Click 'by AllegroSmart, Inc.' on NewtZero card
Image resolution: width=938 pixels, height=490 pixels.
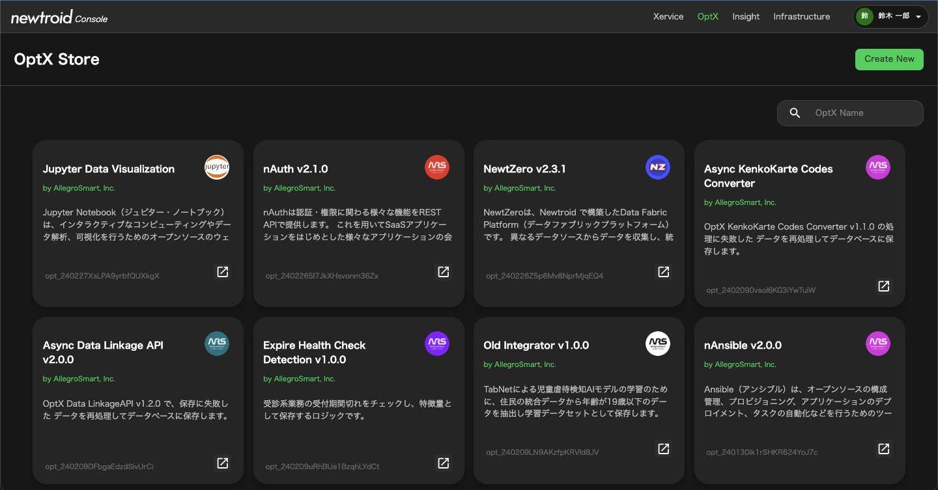[x=520, y=188]
